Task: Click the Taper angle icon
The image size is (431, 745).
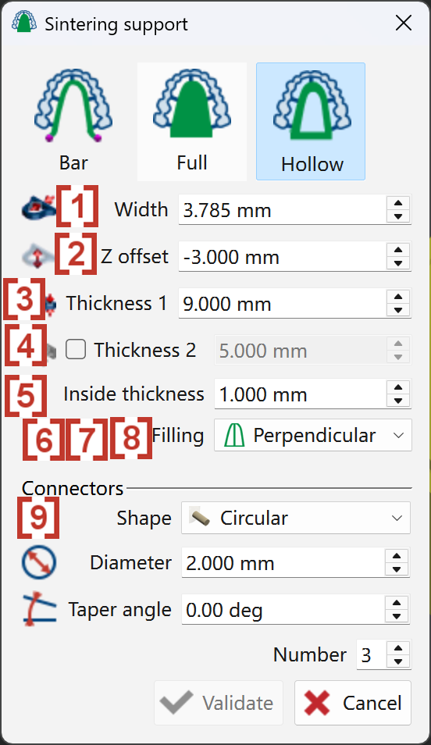Action: coord(39,610)
